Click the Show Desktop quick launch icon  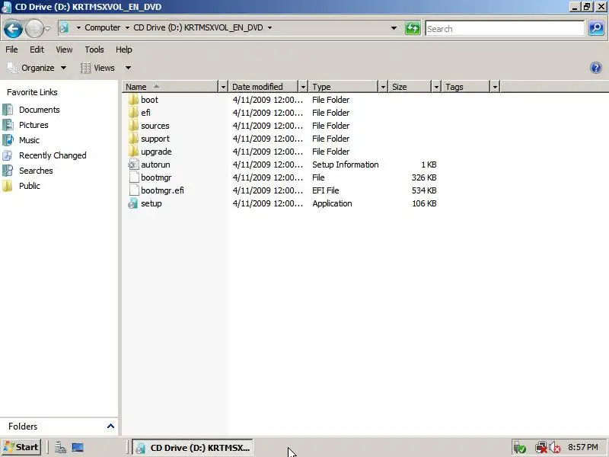[78, 448]
